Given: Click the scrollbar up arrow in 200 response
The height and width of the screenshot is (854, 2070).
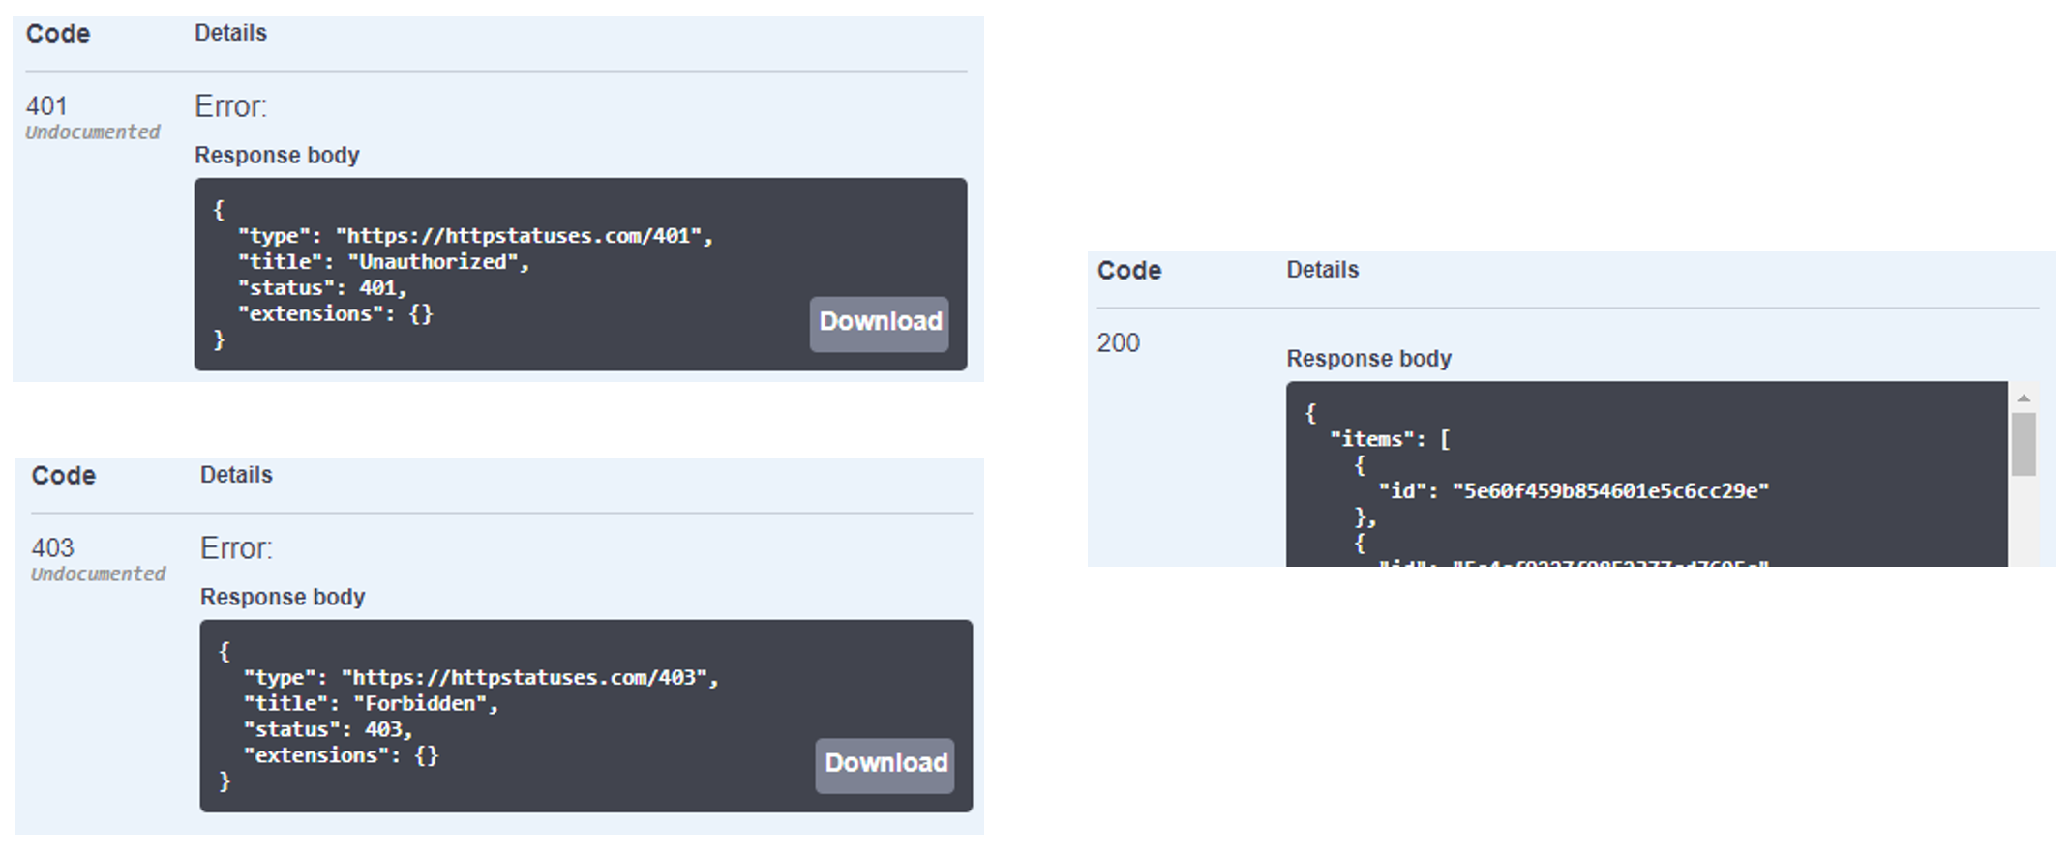Looking at the screenshot, I should [2023, 398].
